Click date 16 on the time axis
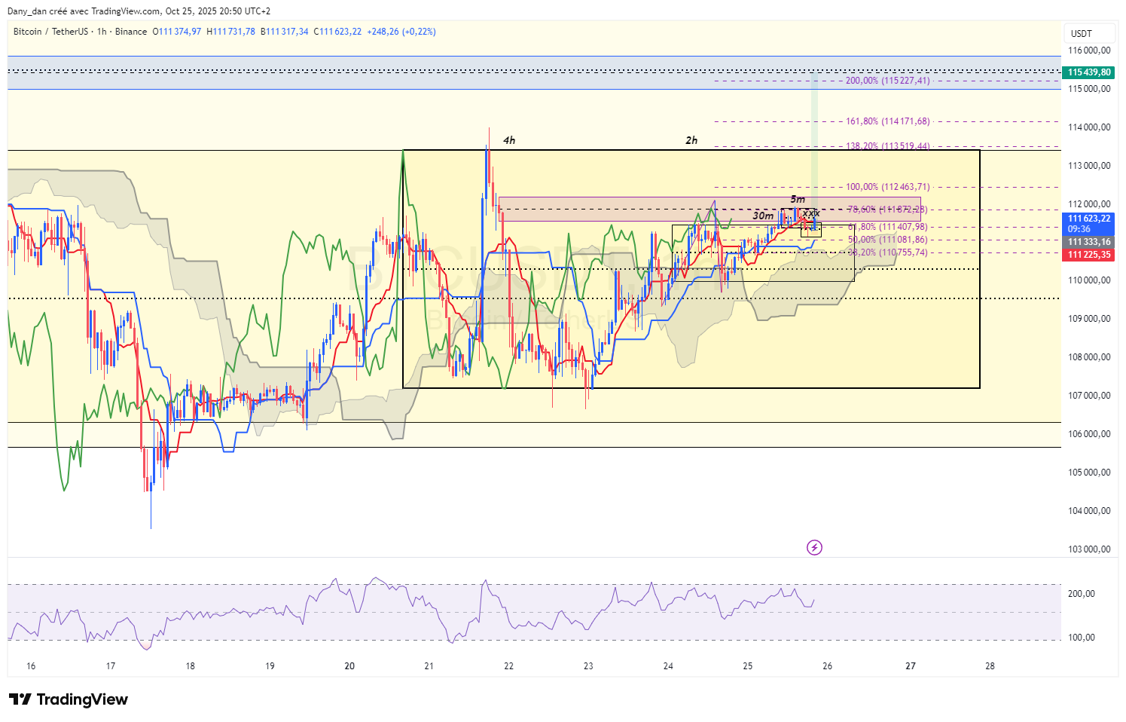The width and height of the screenshot is (1126, 722). point(31,666)
